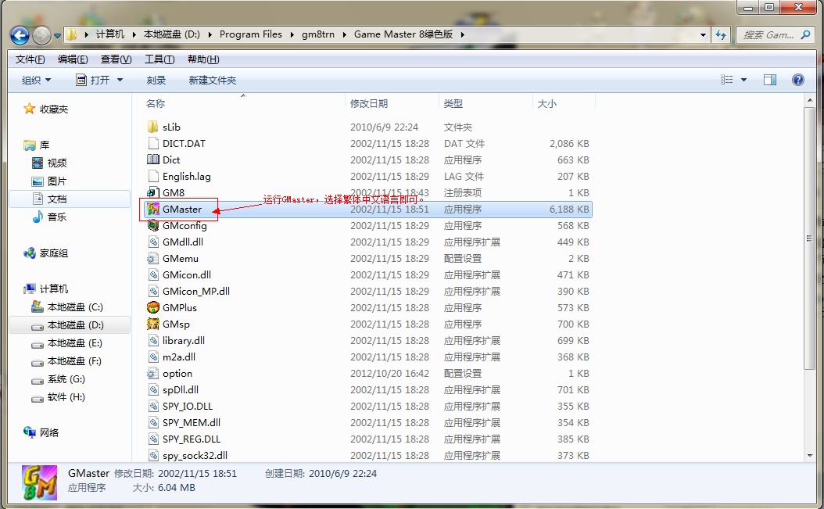Viewport: 824px width, 509px height.
Task: Click the Back navigation arrow button
Action: [20, 35]
